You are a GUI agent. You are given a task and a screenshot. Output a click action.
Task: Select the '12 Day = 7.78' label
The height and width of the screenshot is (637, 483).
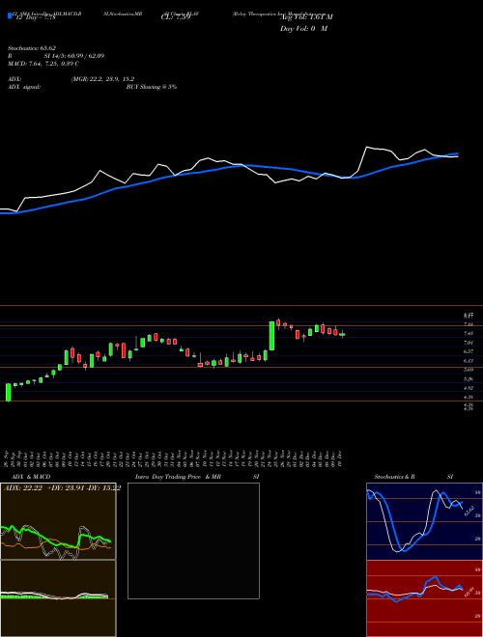click(34, 17)
